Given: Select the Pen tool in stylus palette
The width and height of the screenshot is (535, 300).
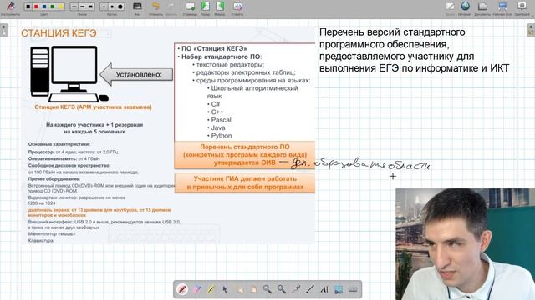Looking at the screenshot, I should 182,289.
